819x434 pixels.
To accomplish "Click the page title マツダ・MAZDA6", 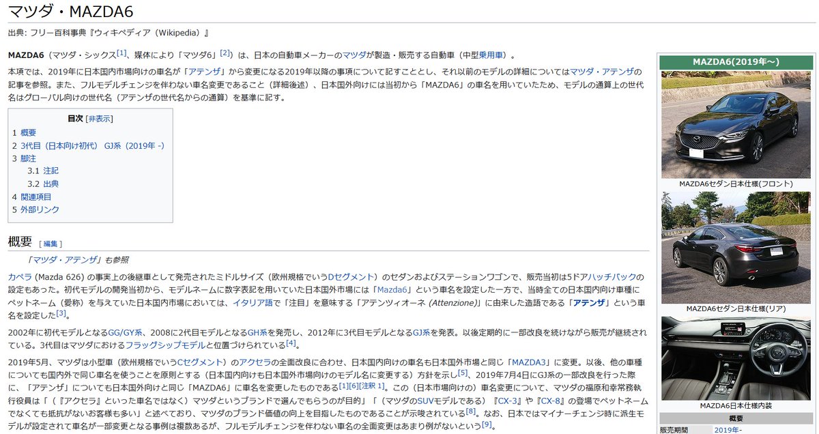I will [70, 12].
